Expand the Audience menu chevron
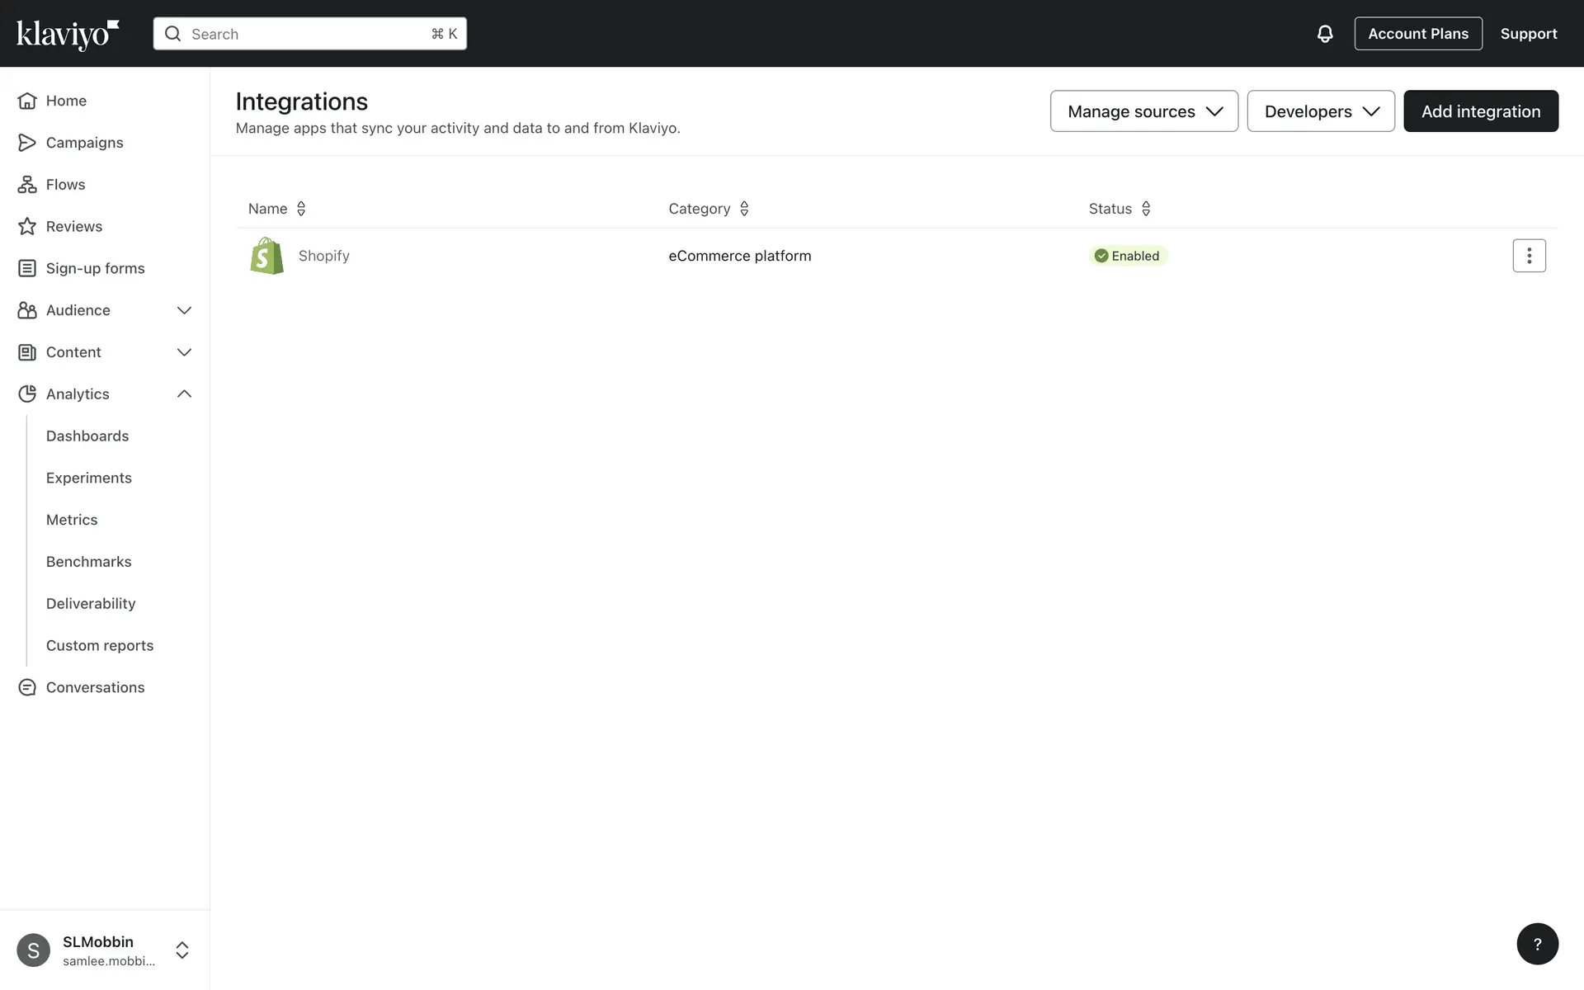This screenshot has height=990, width=1584. click(184, 310)
